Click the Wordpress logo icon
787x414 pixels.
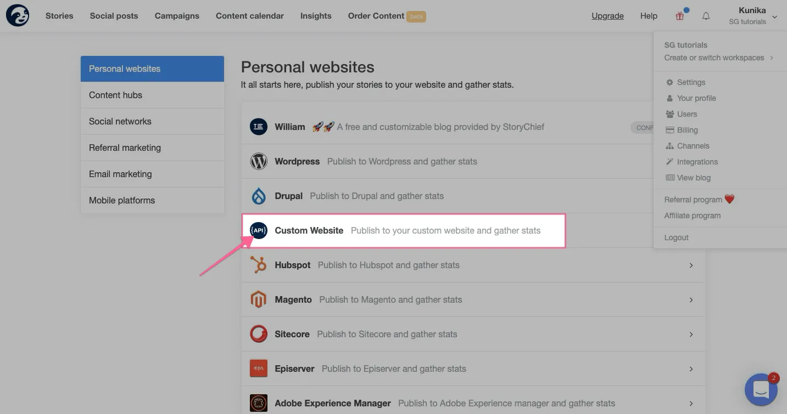click(259, 161)
